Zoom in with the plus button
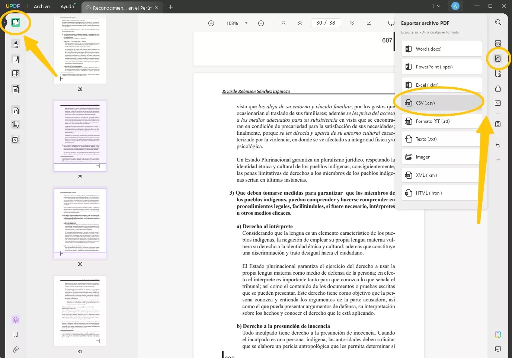 [x=261, y=23]
